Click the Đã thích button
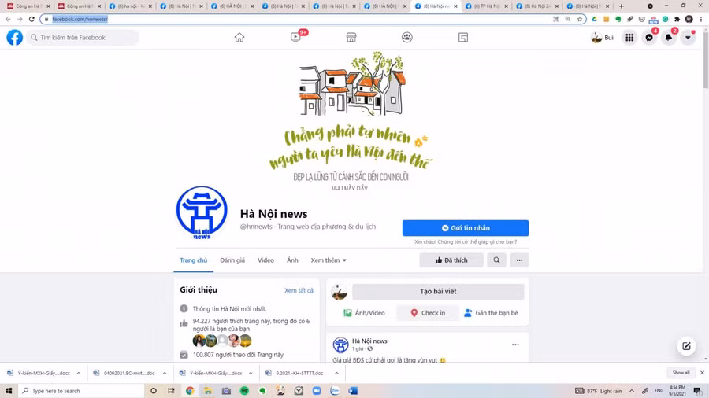 click(451, 260)
